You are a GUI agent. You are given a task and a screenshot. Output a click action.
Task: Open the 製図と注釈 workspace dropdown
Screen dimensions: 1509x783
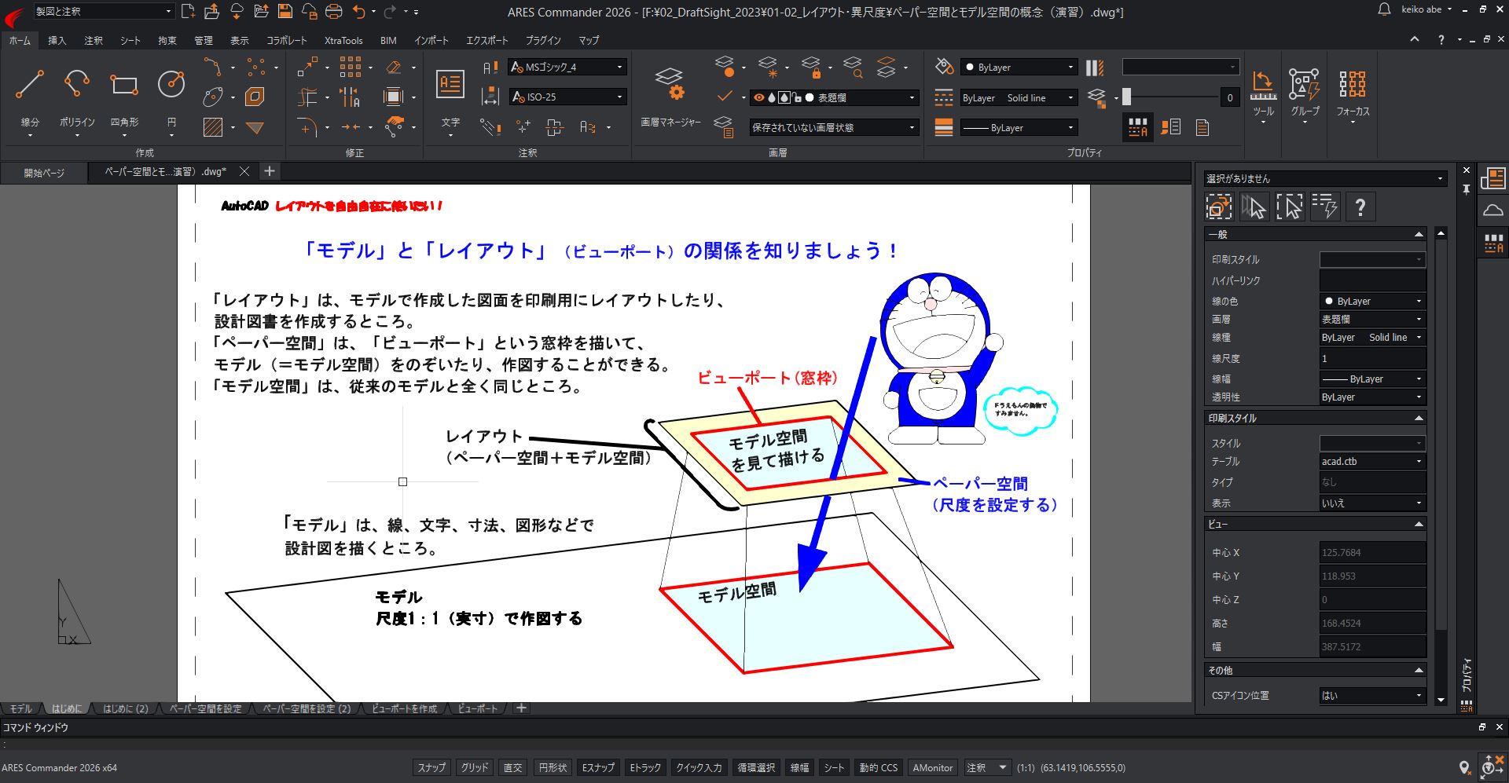(x=103, y=11)
